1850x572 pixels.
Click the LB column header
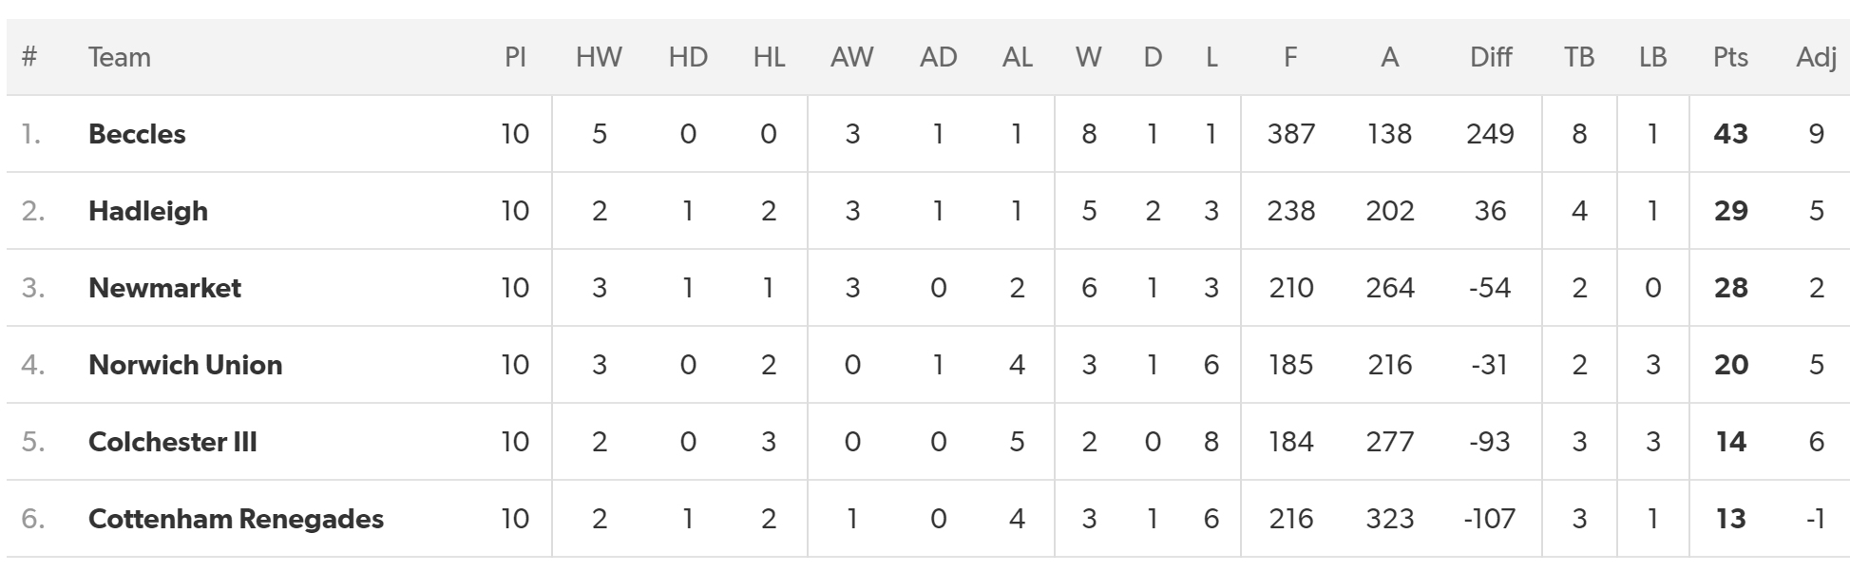(x=1653, y=57)
